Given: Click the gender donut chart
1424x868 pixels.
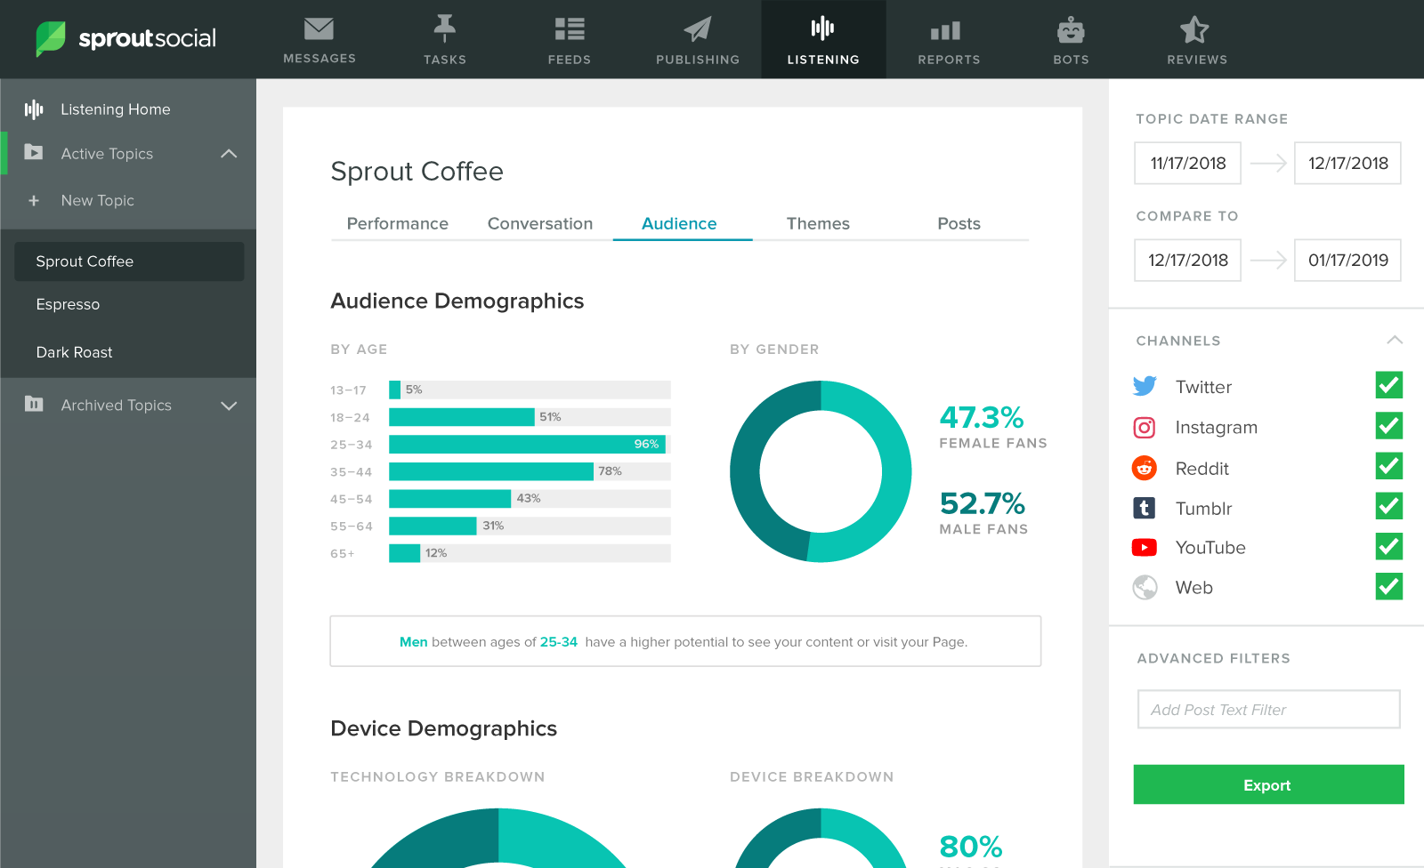Looking at the screenshot, I should click(x=821, y=471).
